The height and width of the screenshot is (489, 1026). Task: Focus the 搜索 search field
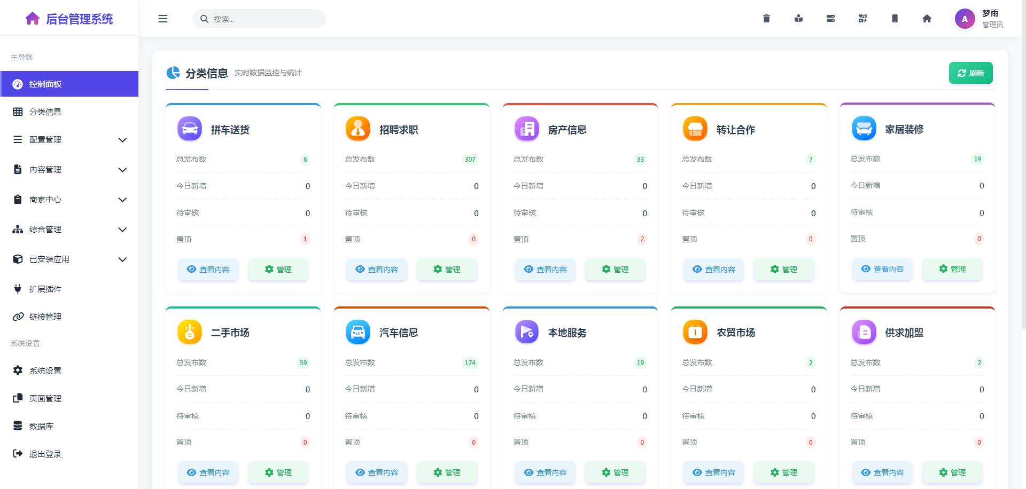click(265, 19)
